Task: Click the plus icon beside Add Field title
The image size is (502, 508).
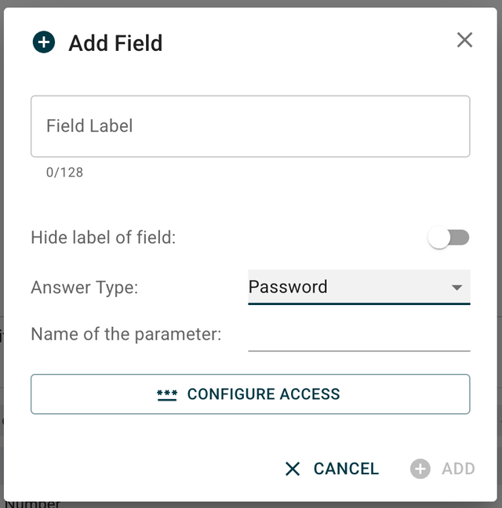Action: (x=44, y=42)
